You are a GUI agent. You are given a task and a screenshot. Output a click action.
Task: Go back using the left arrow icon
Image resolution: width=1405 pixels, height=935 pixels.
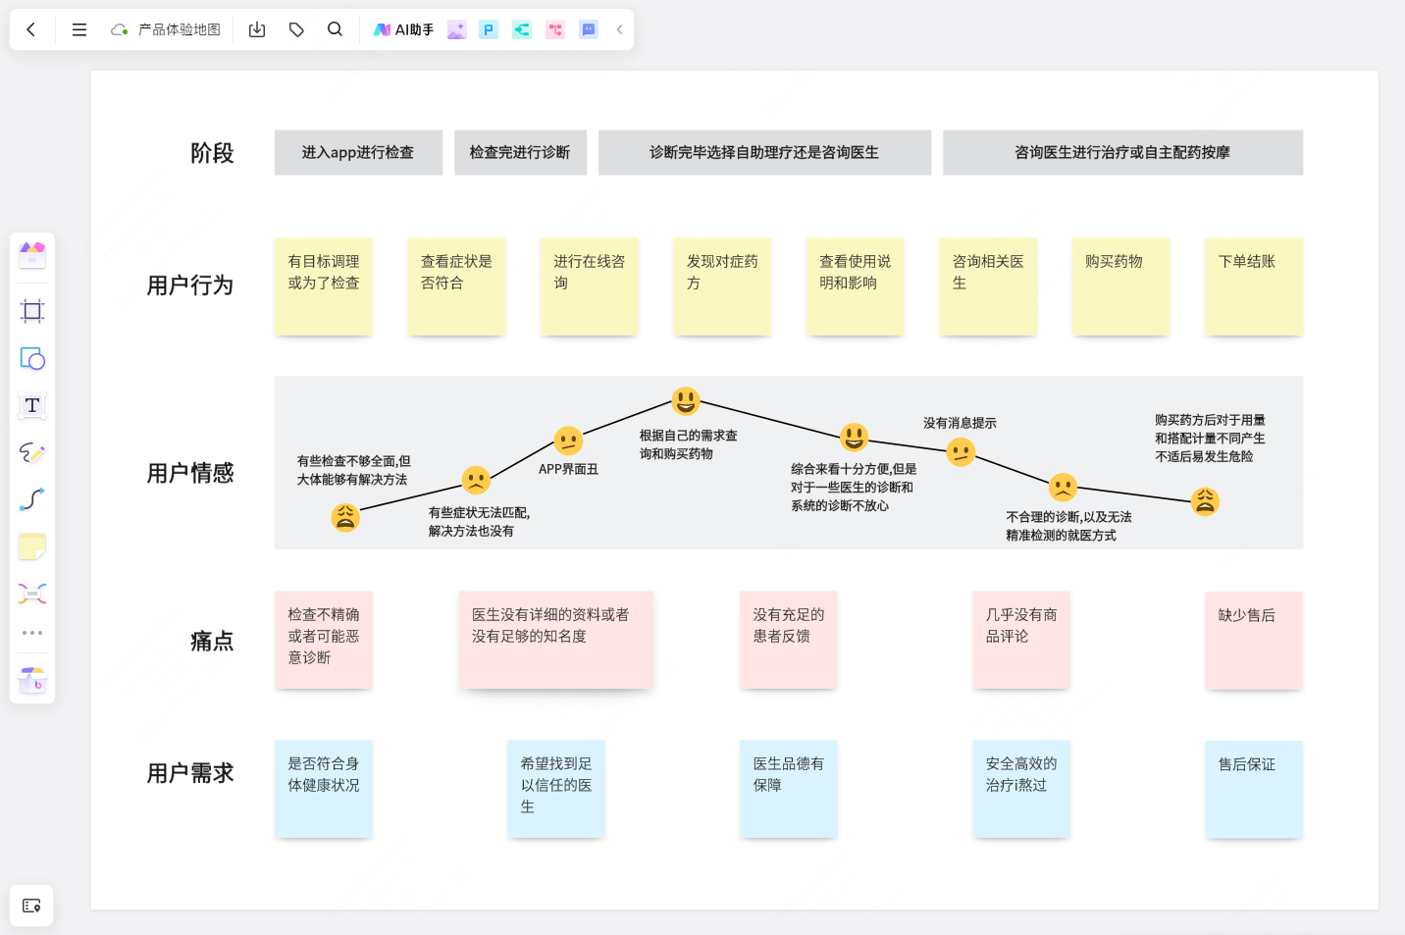click(x=30, y=29)
